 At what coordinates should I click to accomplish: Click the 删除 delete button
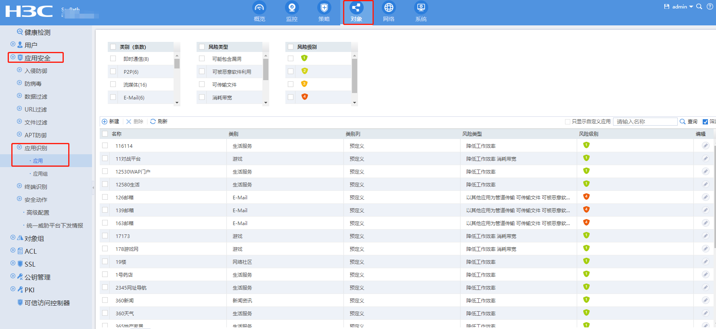135,122
